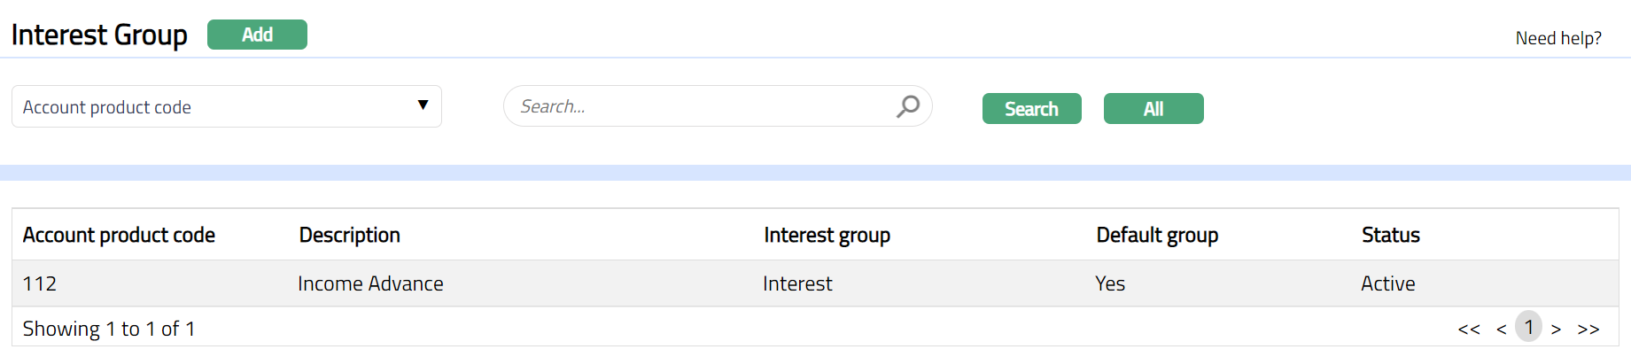Click the Interest group column header
This screenshot has height=357, width=1631.
coord(827,235)
